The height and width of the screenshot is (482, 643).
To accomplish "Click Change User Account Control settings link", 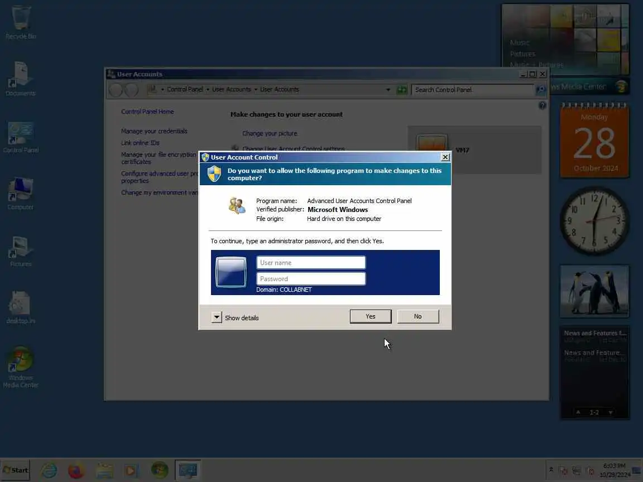I will (x=293, y=149).
